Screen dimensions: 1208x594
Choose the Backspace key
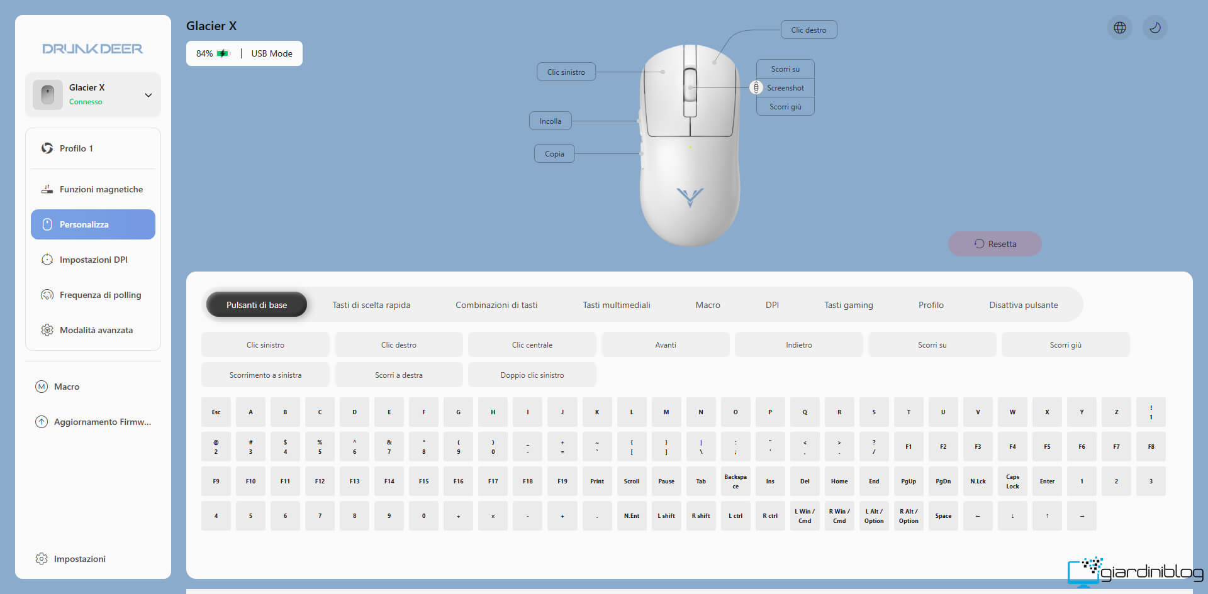point(735,481)
